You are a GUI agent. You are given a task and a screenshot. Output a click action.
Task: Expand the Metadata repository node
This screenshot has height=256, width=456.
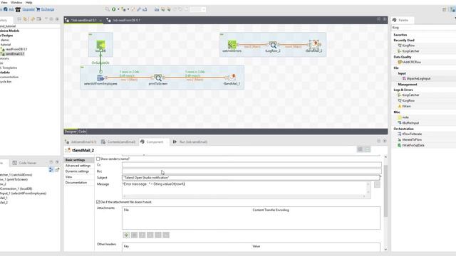[5, 73]
